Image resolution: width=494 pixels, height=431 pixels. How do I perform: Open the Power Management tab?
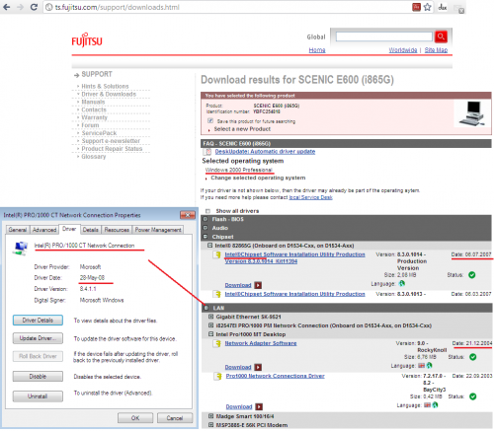(x=158, y=230)
